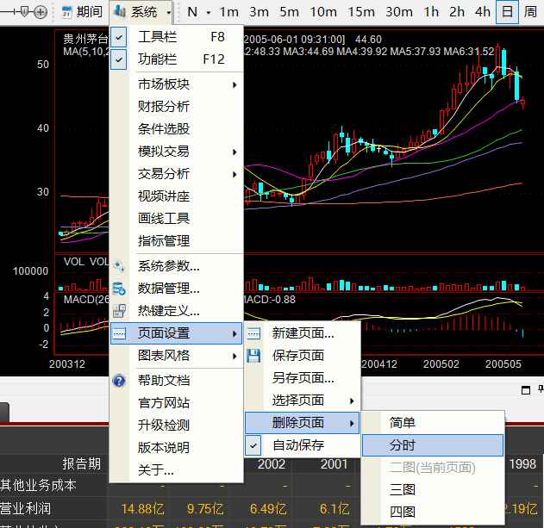The width and height of the screenshot is (544, 528).
Task: Click the 期间 calendar icon in toolbar
Action: click(67, 12)
